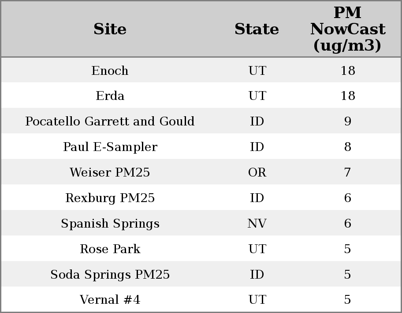Click the UT state cell for Erda

(x=257, y=96)
